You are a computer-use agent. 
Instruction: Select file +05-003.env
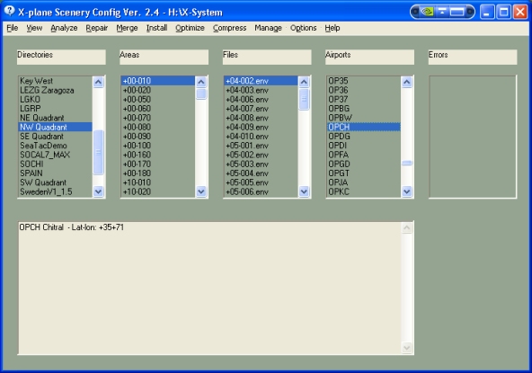click(x=261, y=164)
